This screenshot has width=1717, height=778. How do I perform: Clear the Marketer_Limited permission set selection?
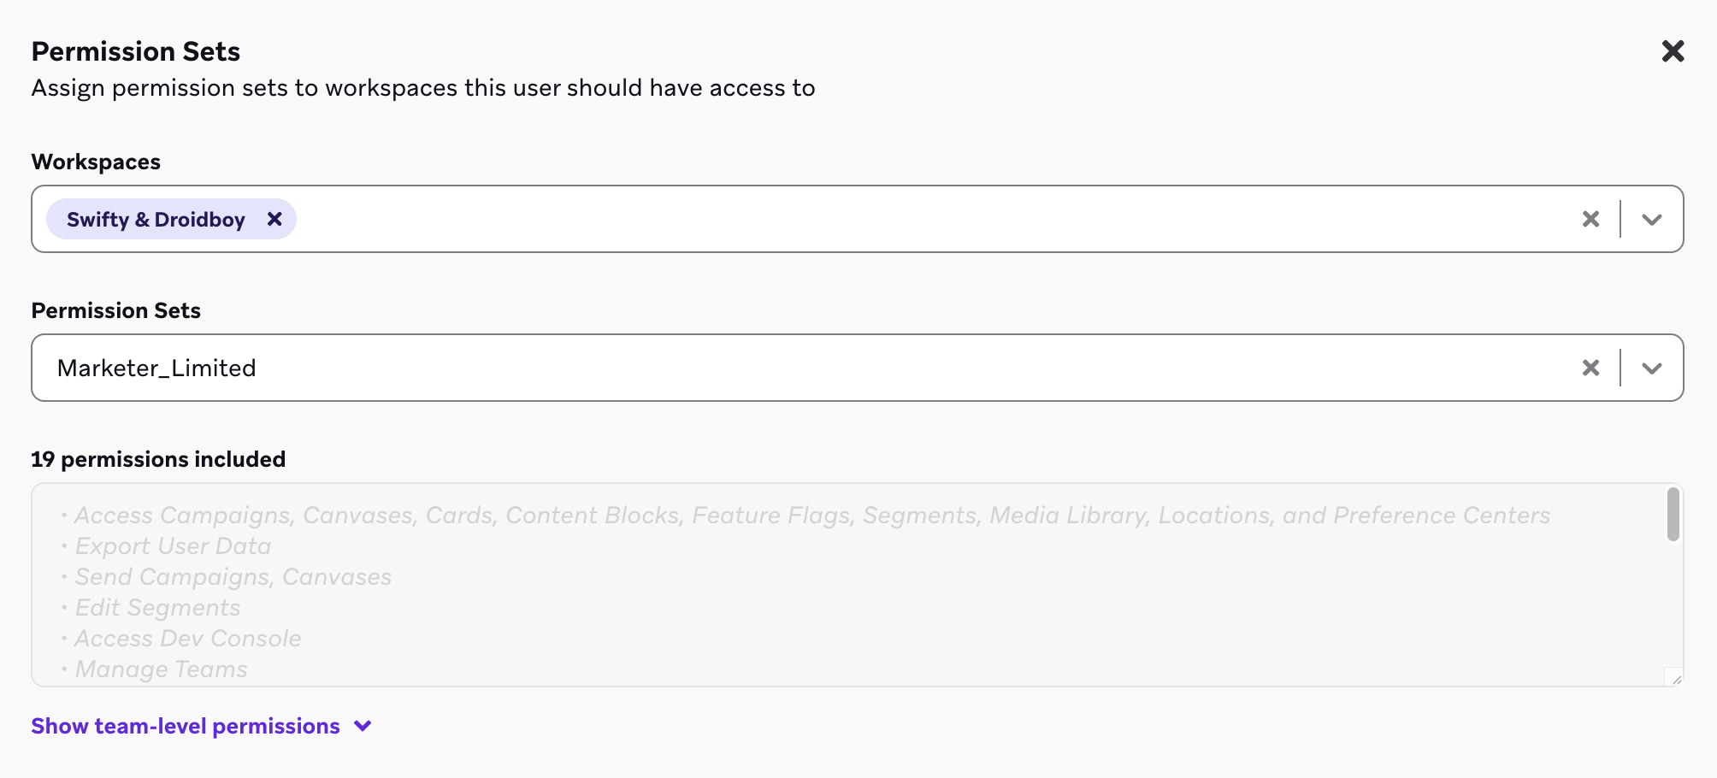(x=1590, y=368)
